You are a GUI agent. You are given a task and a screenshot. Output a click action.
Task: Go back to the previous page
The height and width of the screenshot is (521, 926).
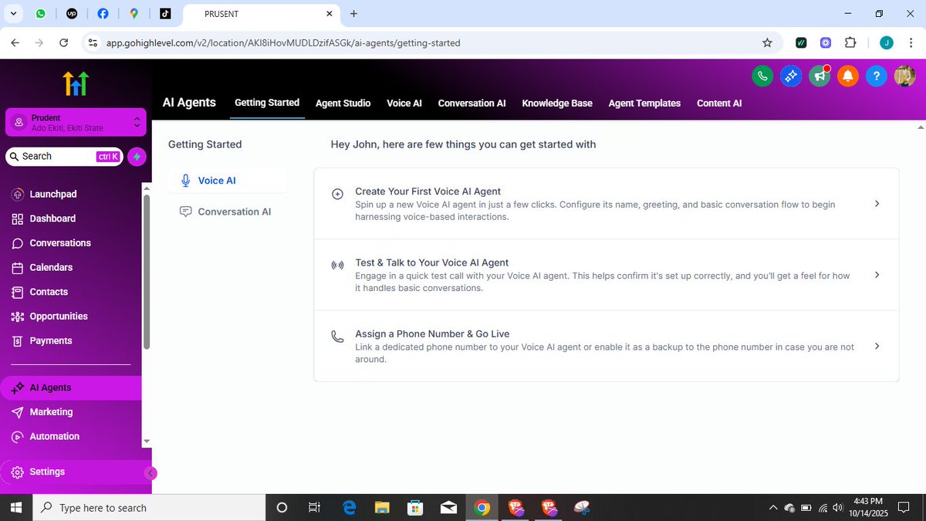click(x=15, y=43)
